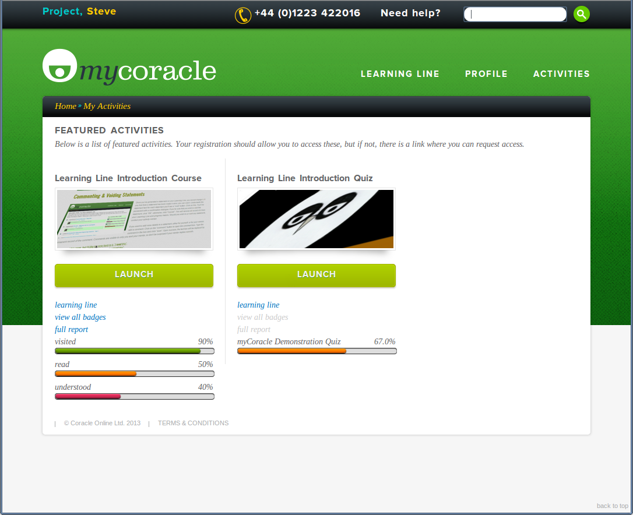This screenshot has width=633, height=515.
Task: Open learning line link under Quiz
Action: 258,305
